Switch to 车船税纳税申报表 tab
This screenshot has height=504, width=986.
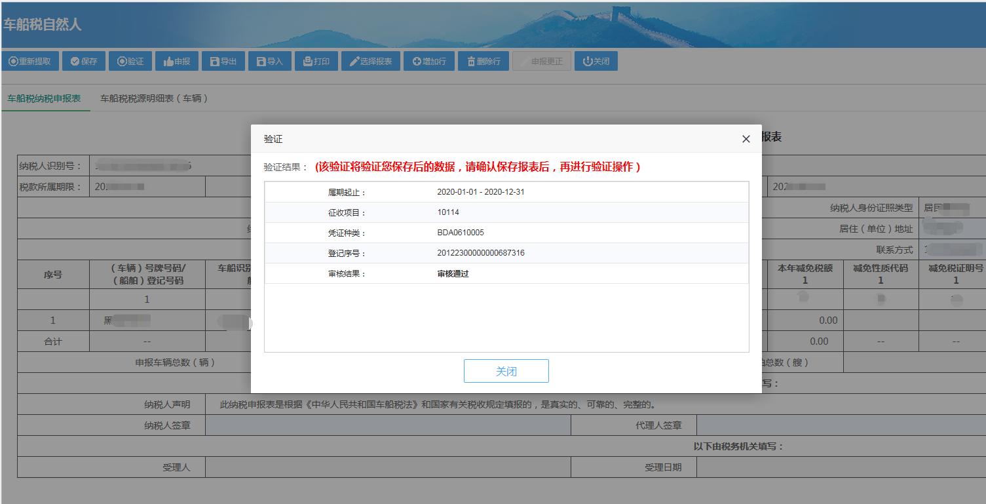44,98
